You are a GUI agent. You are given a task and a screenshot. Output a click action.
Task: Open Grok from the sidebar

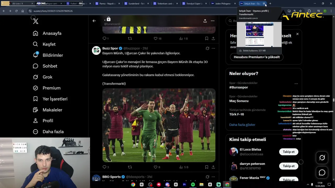coord(42,77)
